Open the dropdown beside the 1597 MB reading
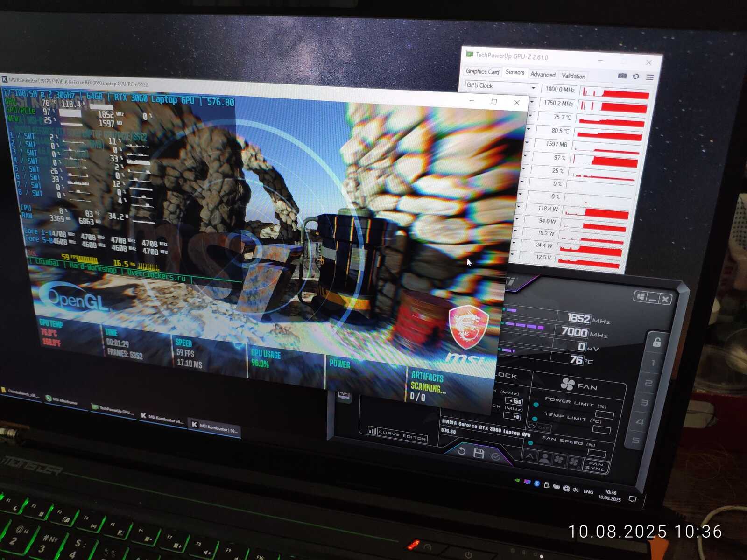 click(527, 142)
